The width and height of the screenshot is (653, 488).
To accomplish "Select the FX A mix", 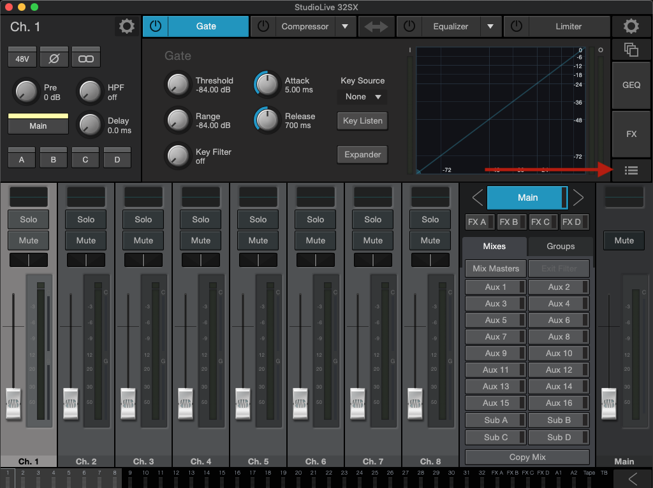I will coord(480,222).
